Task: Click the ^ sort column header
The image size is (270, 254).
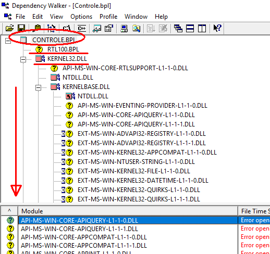Action: (x=9, y=211)
